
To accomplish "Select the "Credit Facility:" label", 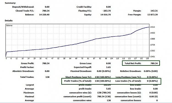I will point(84,7).
